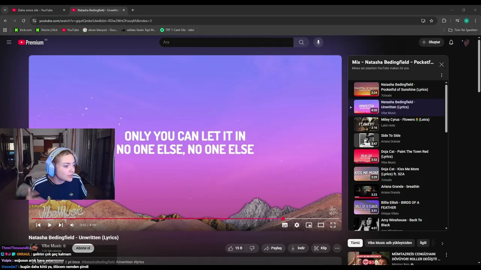Toggle subtitles/closed captions in player

(285, 225)
